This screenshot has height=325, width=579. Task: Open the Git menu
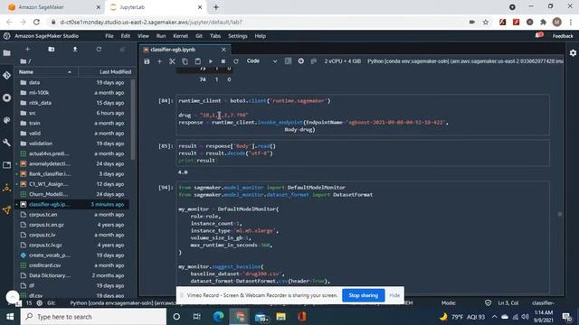pos(199,36)
